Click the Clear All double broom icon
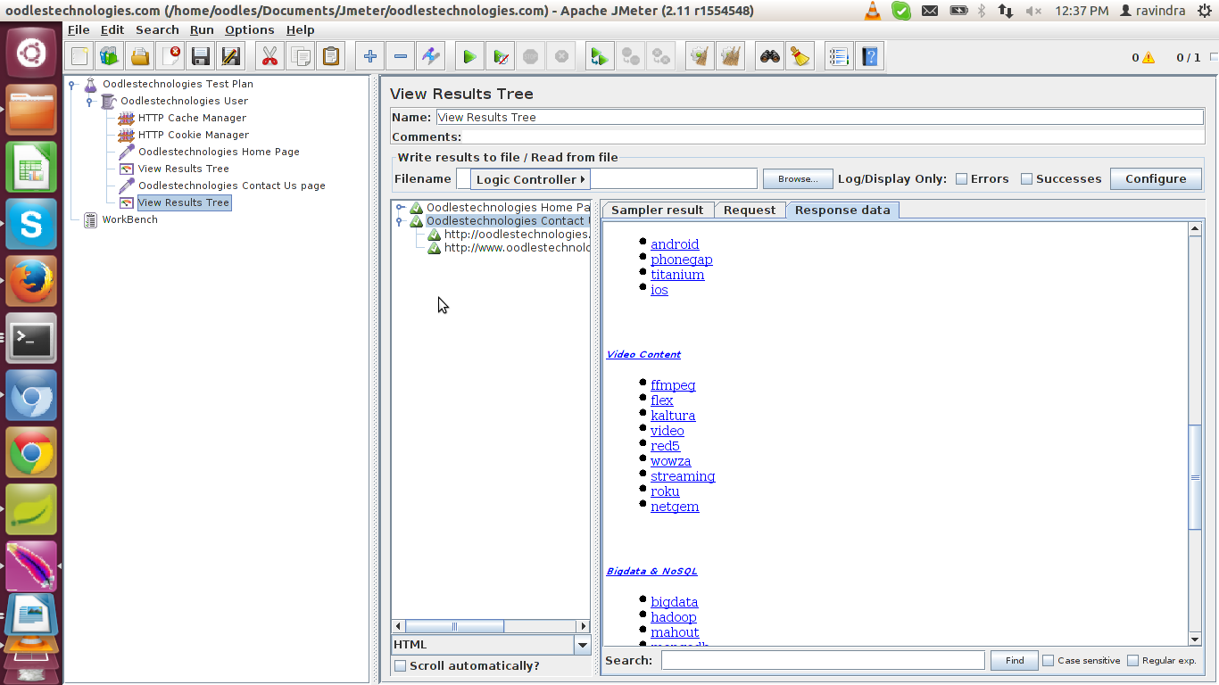 [x=731, y=57]
